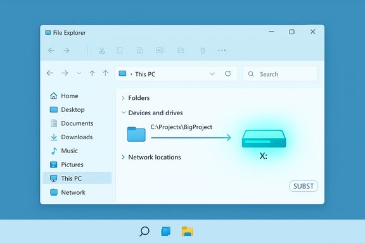Viewport: 365px width, 243px height.
Task: Maximize the File Explorer window
Action: (x=291, y=32)
